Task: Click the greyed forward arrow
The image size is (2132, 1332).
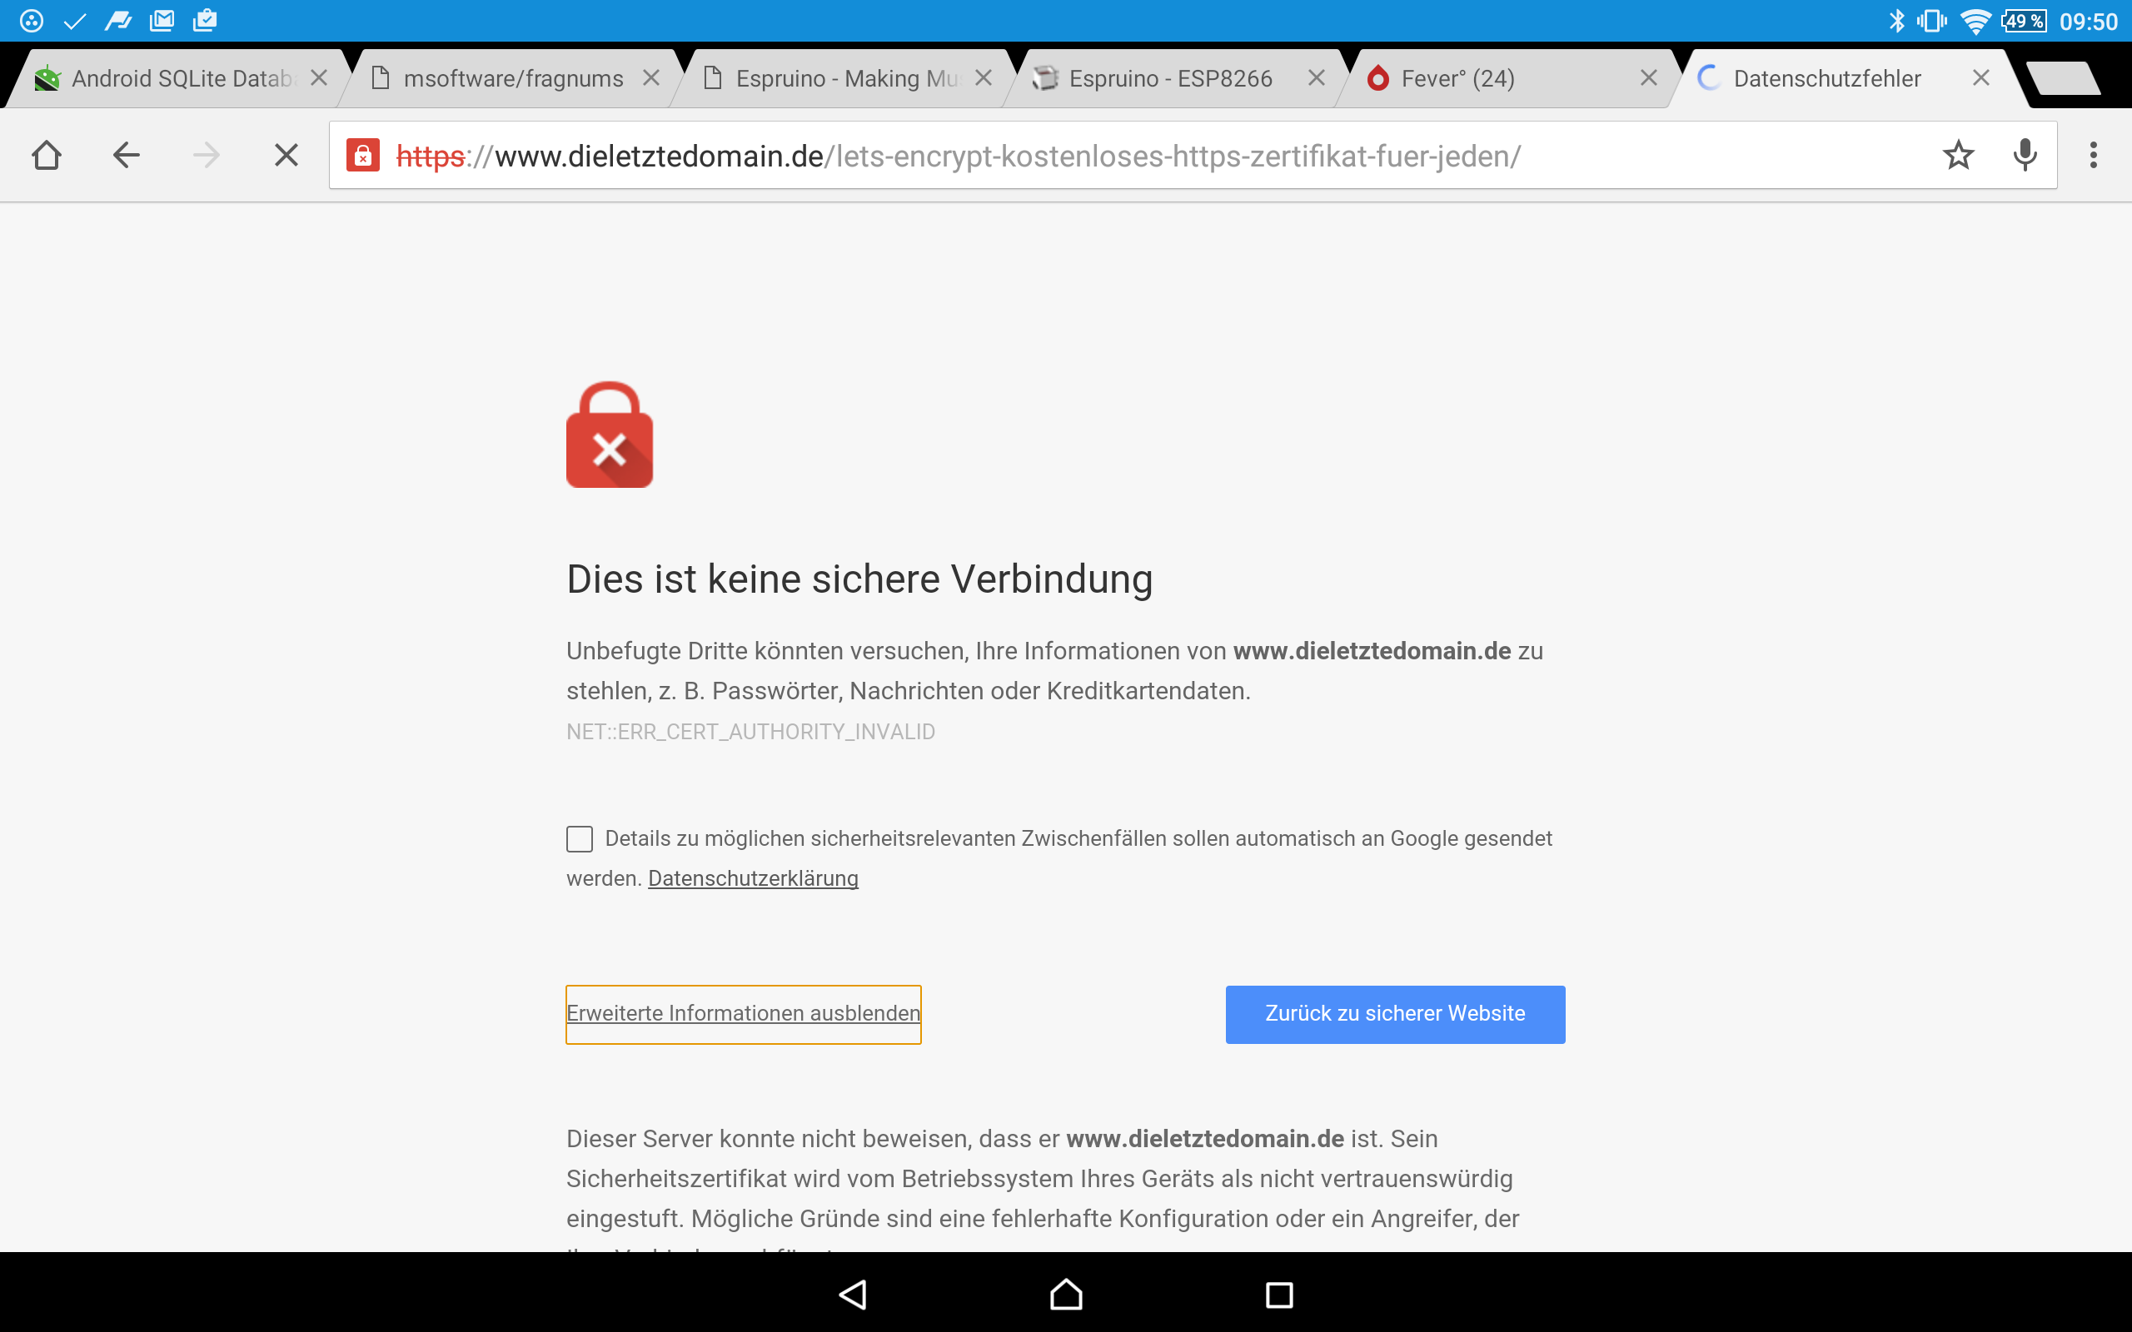Action: [207, 155]
